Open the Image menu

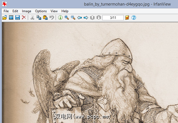pos(27,11)
